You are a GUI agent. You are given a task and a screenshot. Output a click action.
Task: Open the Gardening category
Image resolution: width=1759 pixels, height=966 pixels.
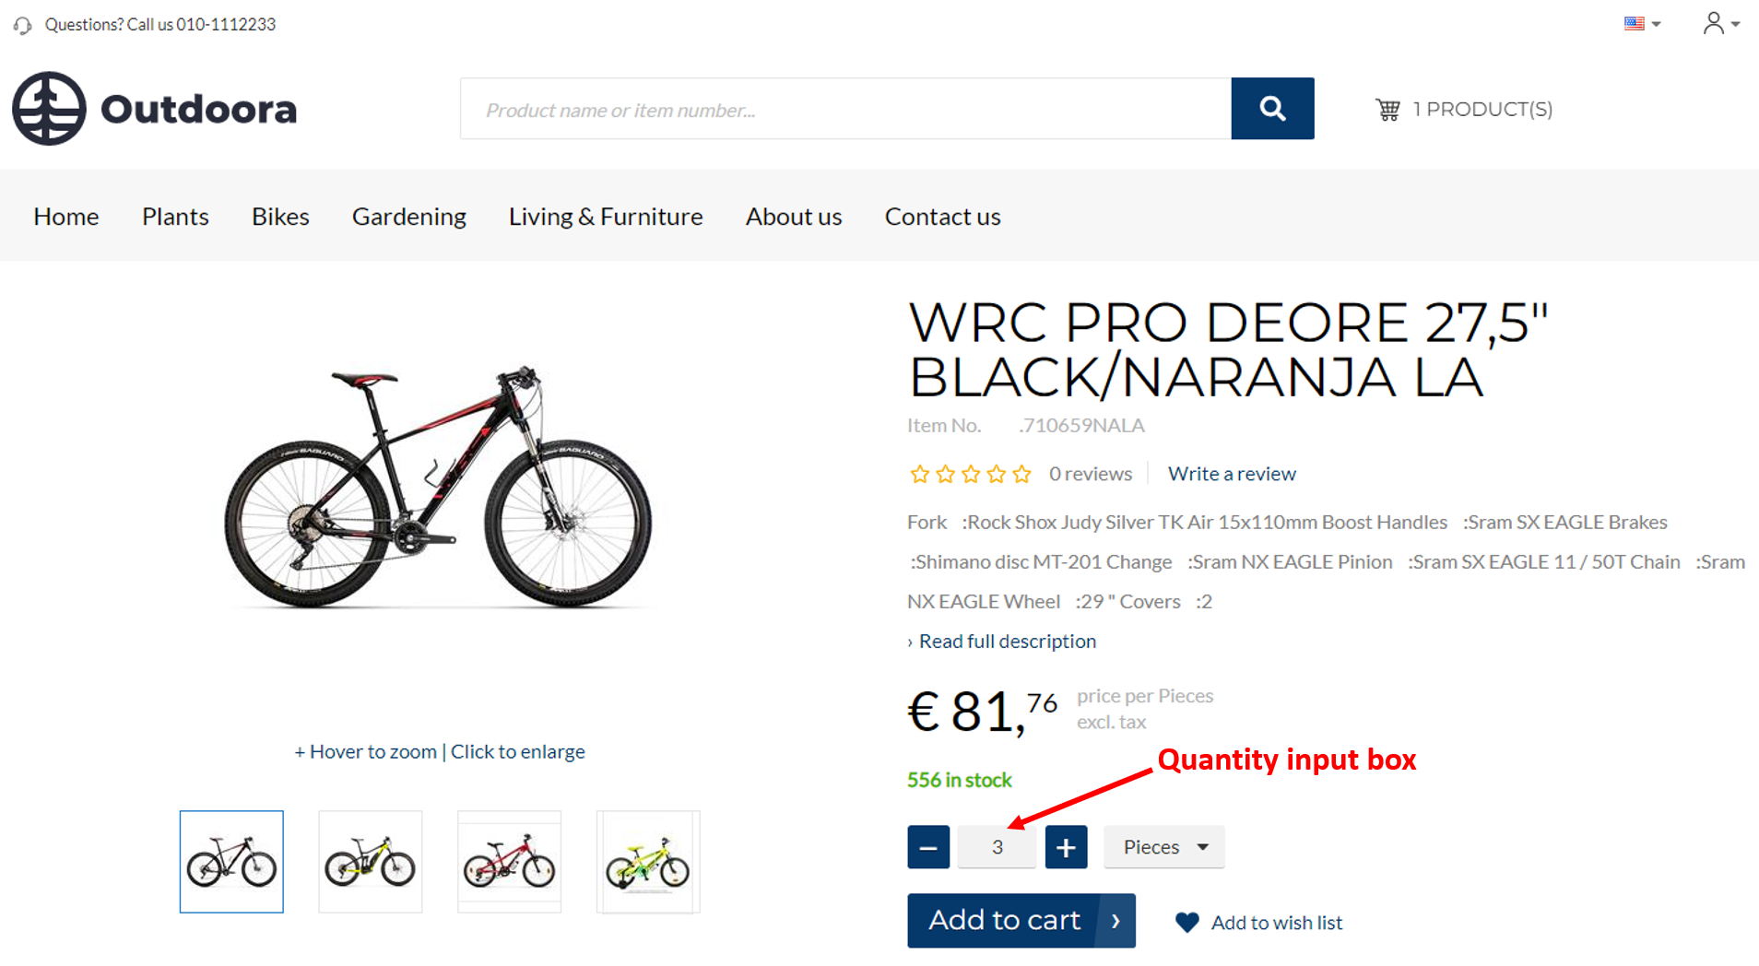point(409,216)
